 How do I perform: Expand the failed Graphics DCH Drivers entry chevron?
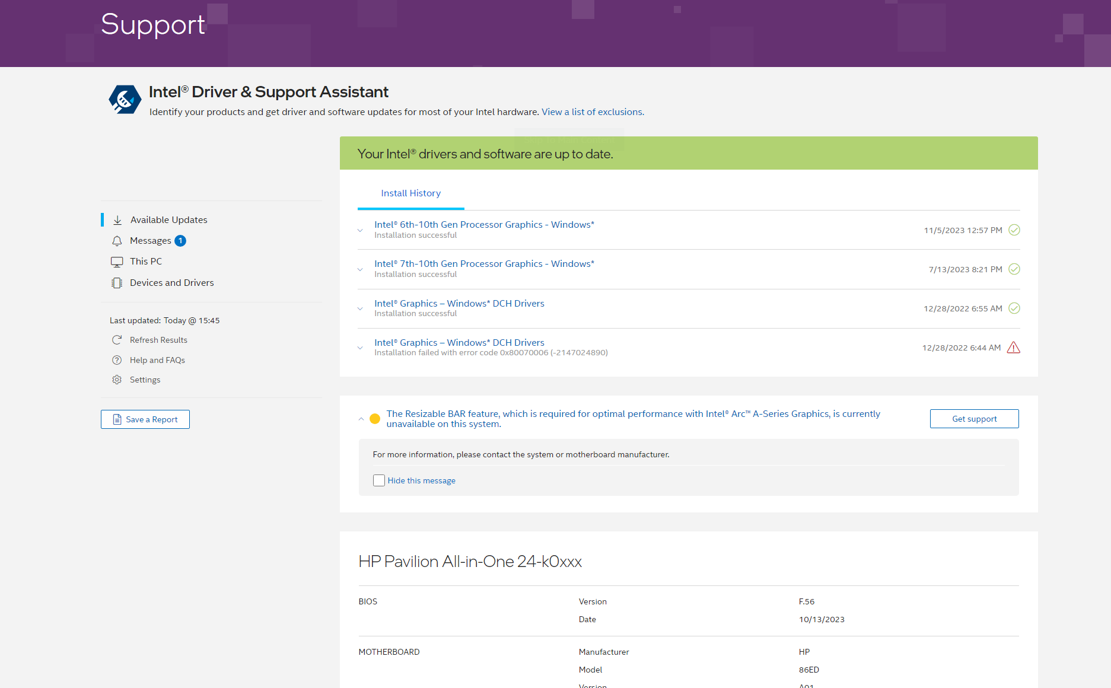[360, 348]
